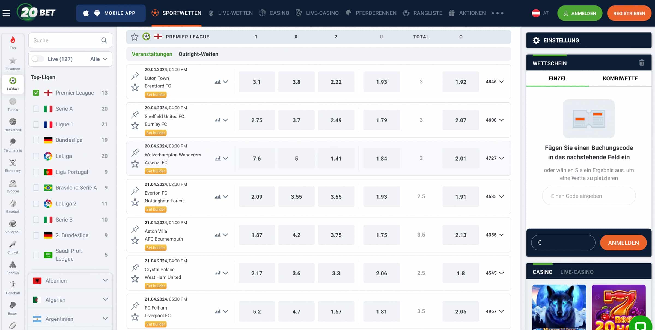
Task: Open the live chat bubble
Action: [640, 325]
